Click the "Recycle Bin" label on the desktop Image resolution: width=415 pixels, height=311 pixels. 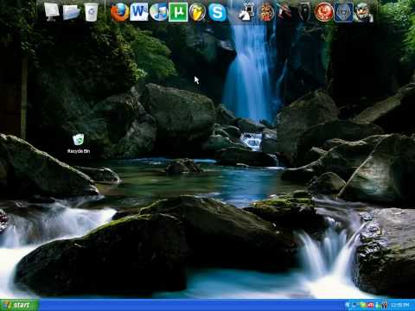(x=79, y=151)
